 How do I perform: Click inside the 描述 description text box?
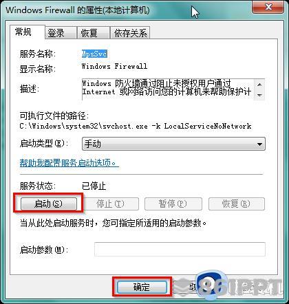168,89
